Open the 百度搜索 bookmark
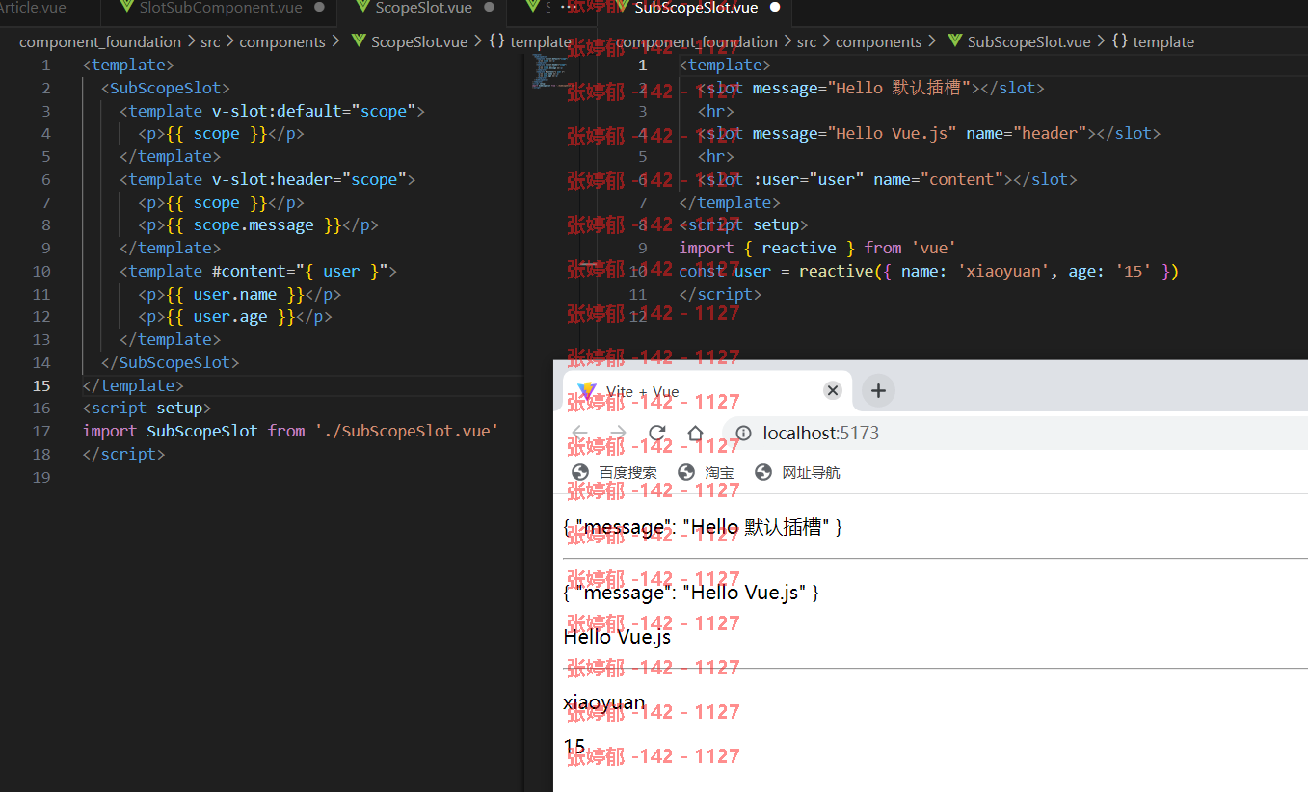Image resolution: width=1308 pixels, height=792 pixels. (615, 472)
